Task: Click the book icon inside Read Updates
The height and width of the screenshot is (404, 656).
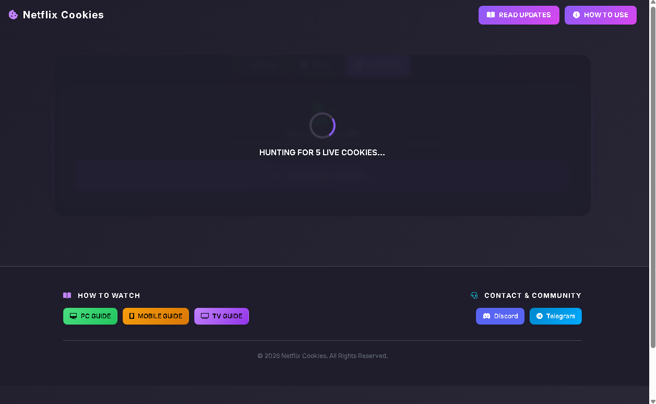Action: [x=491, y=15]
